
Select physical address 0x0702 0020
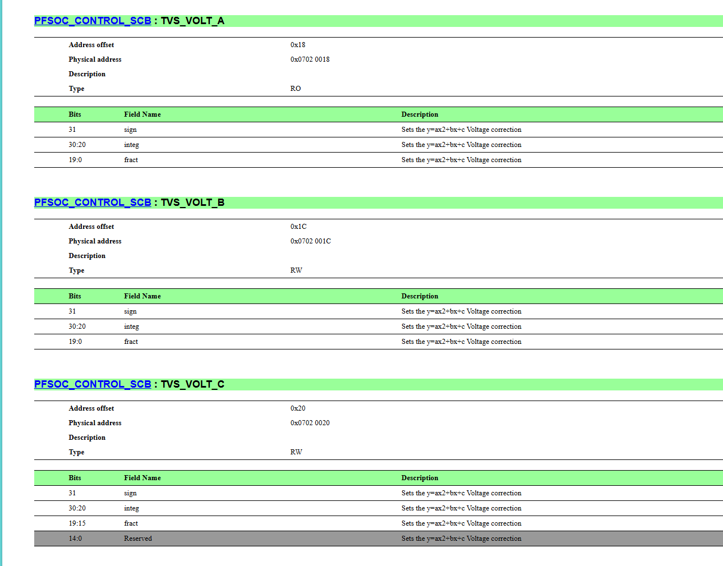(310, 423)
